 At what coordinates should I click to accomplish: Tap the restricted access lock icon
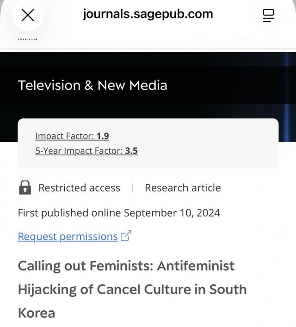[x=25, y=188]
